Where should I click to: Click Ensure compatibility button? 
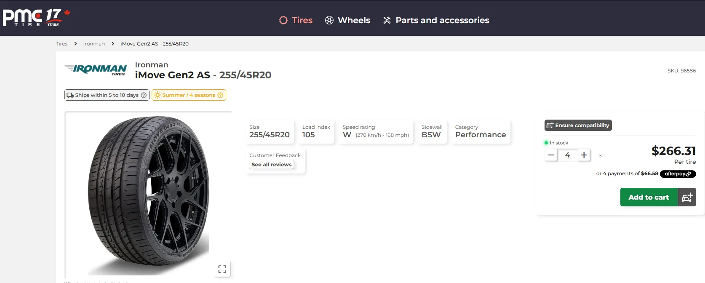[578, 125]
